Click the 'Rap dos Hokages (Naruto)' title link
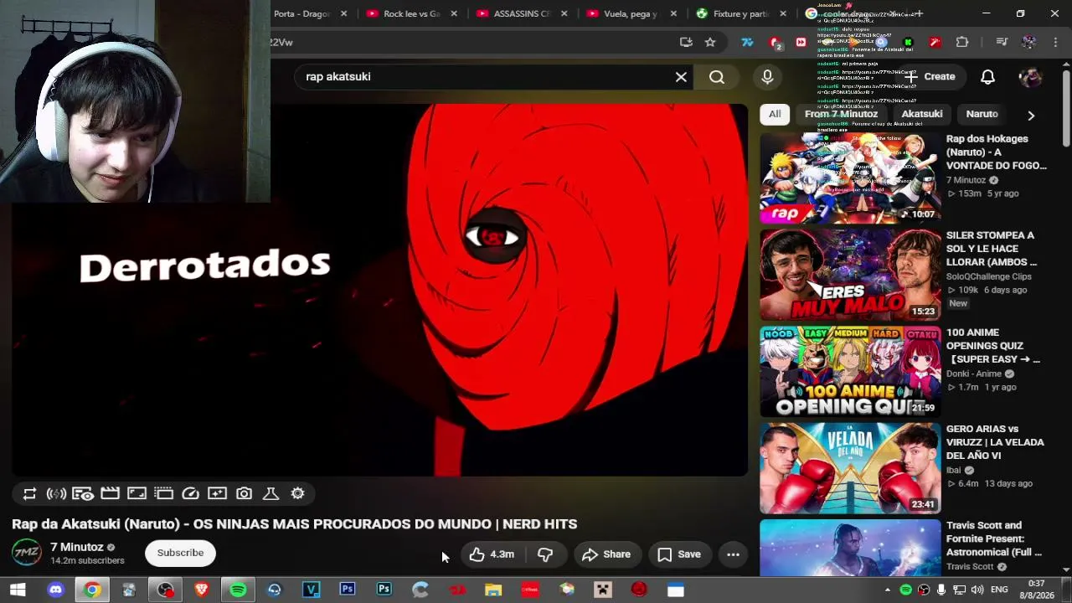Image resolution: width=1072 pixels, height=603 pixels. pyautogui.click(x=996, y=152)
